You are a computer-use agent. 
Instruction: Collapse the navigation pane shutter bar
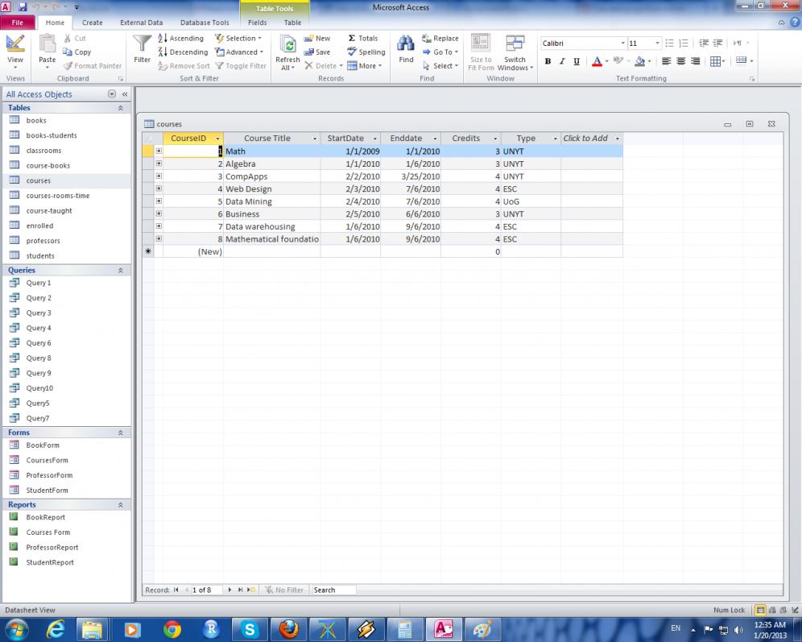tap(125, 94)
